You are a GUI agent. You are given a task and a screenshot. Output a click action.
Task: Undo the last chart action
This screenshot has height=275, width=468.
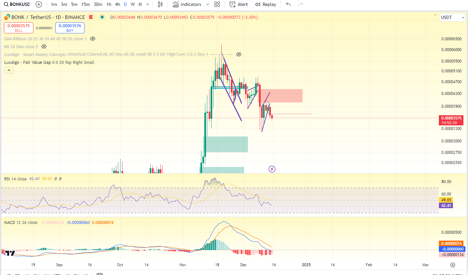click(x=288, y=4)
